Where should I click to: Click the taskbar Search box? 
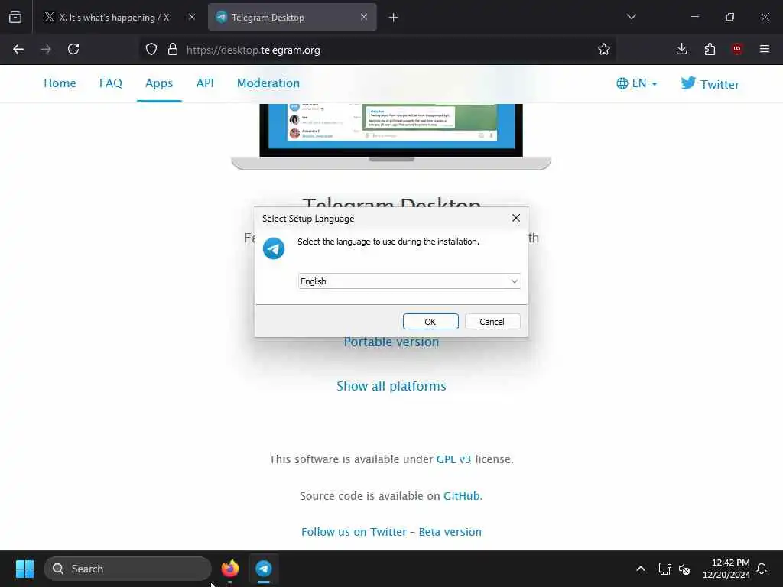(x=128, y=569)
